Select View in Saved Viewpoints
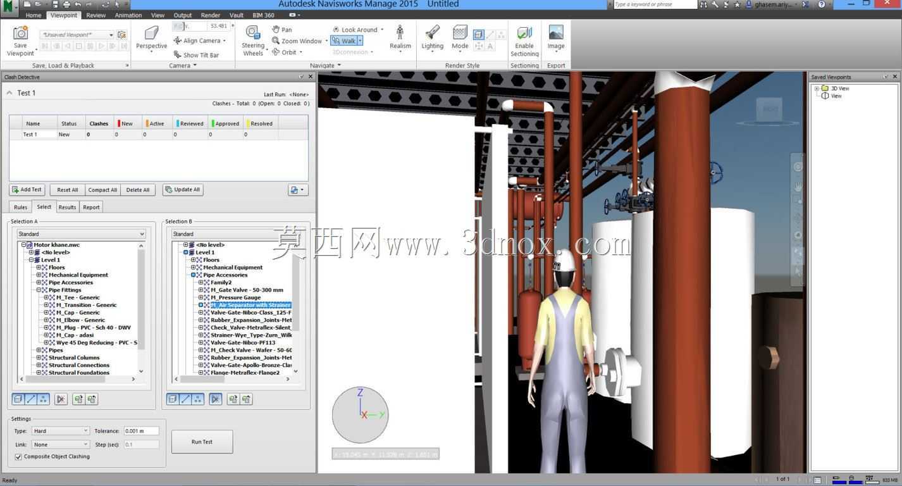902x486 pixels. click(x=836, y=96)
